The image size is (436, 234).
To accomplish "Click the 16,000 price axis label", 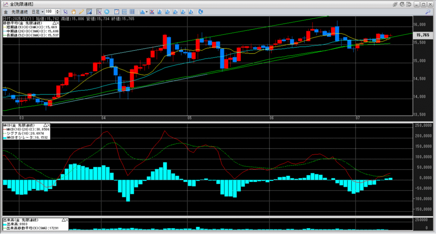I will 419,24.
